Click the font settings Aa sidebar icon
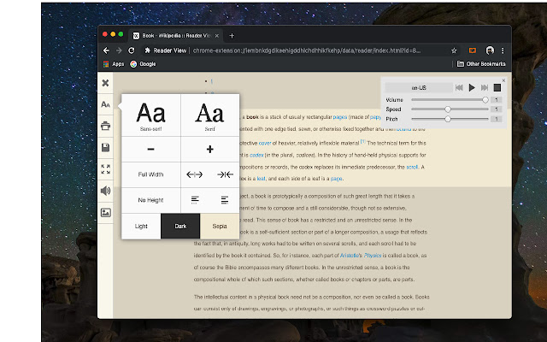Screen dimensions: 547x342 tap(105, 104)
